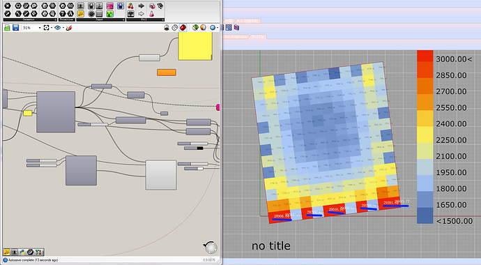The image size is (481, 265).
Task: Select the pink flask icon
Action: 151,14
